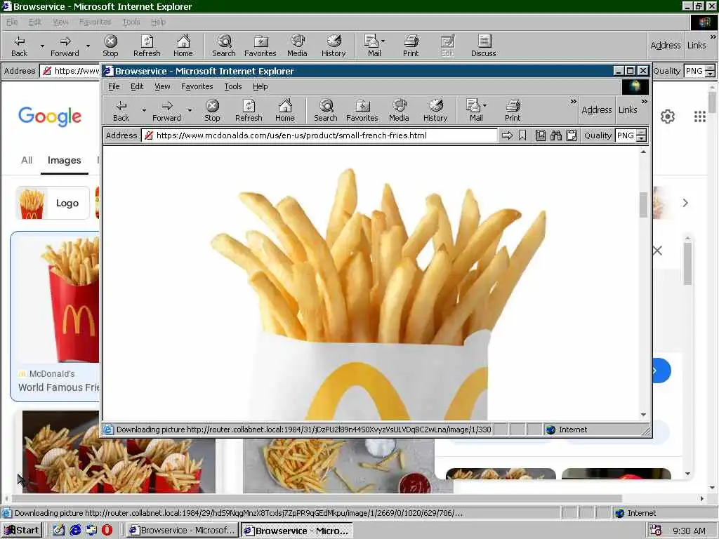Click Stop in the background Google window
Image resolution: width=719 pixels, height=539 pixels.
click(110, 46)
